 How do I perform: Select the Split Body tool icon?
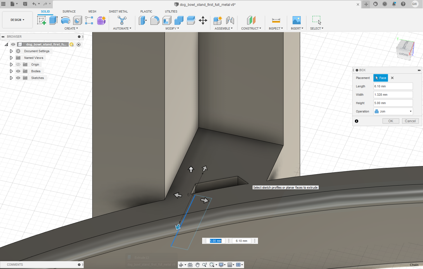coord(191,20)
